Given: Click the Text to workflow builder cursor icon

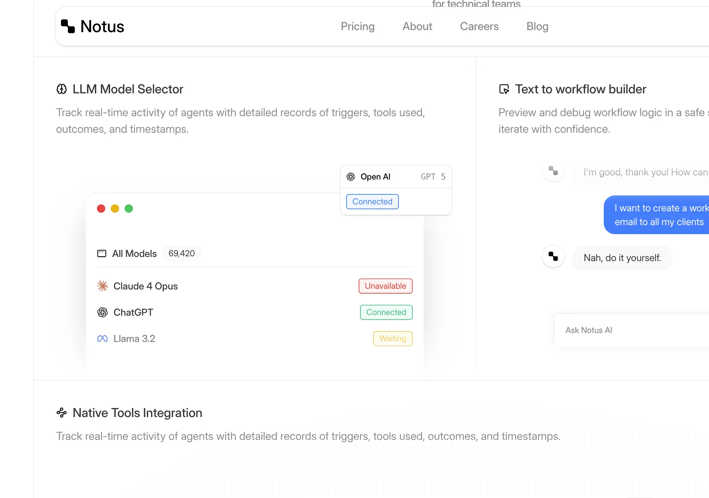Looking at the screenshot, I should coord(504,89).
